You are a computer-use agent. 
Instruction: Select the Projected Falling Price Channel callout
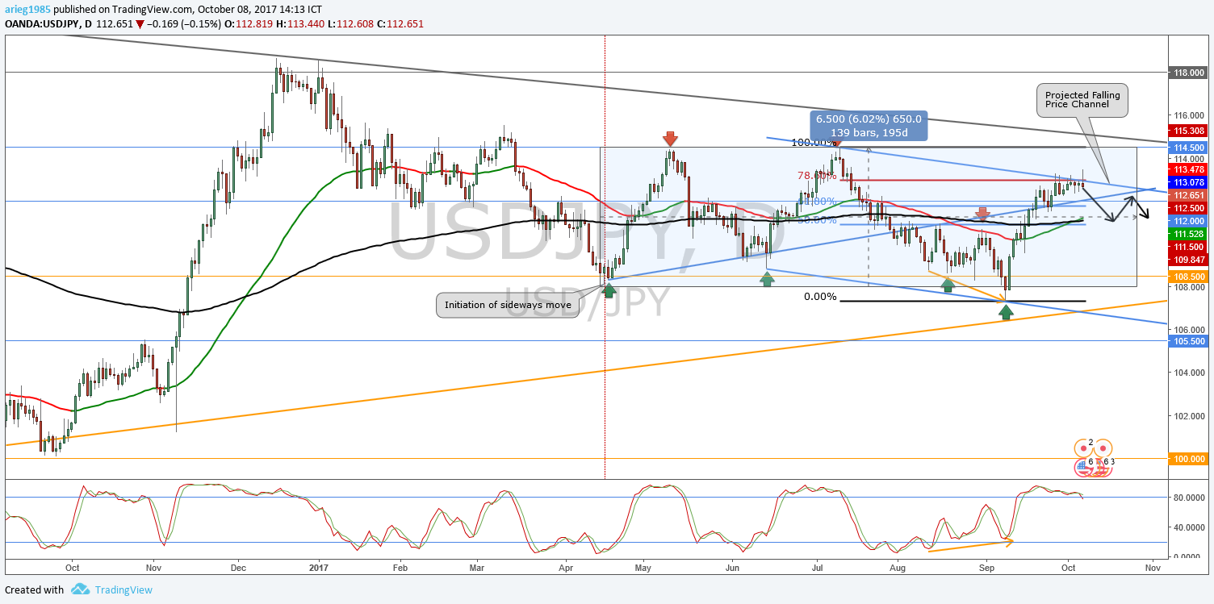(x=1082, y=100)
